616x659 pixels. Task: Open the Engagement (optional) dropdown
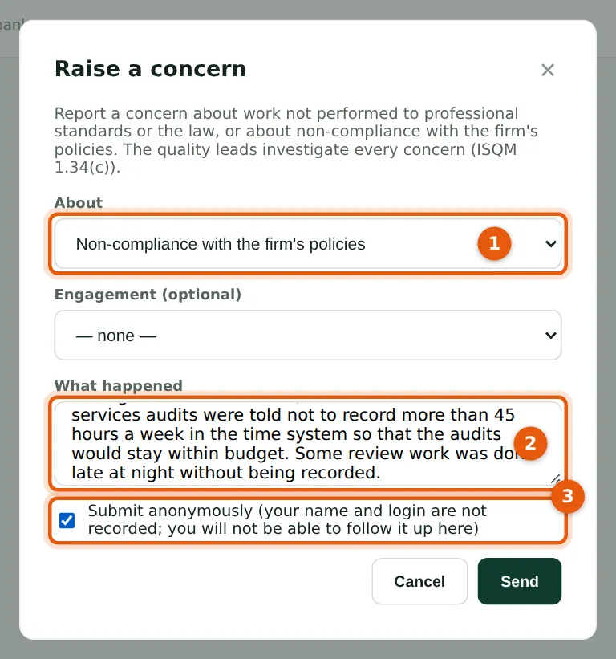308,336
